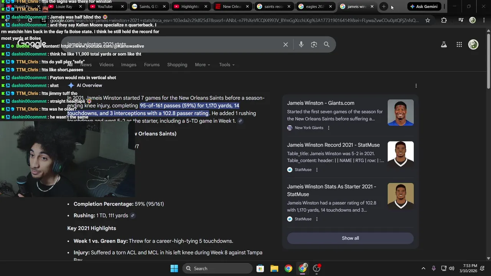This screenshot has width=491, height=276.
Task: Open OBS Studio from taskbar
Action: [317, 268]
